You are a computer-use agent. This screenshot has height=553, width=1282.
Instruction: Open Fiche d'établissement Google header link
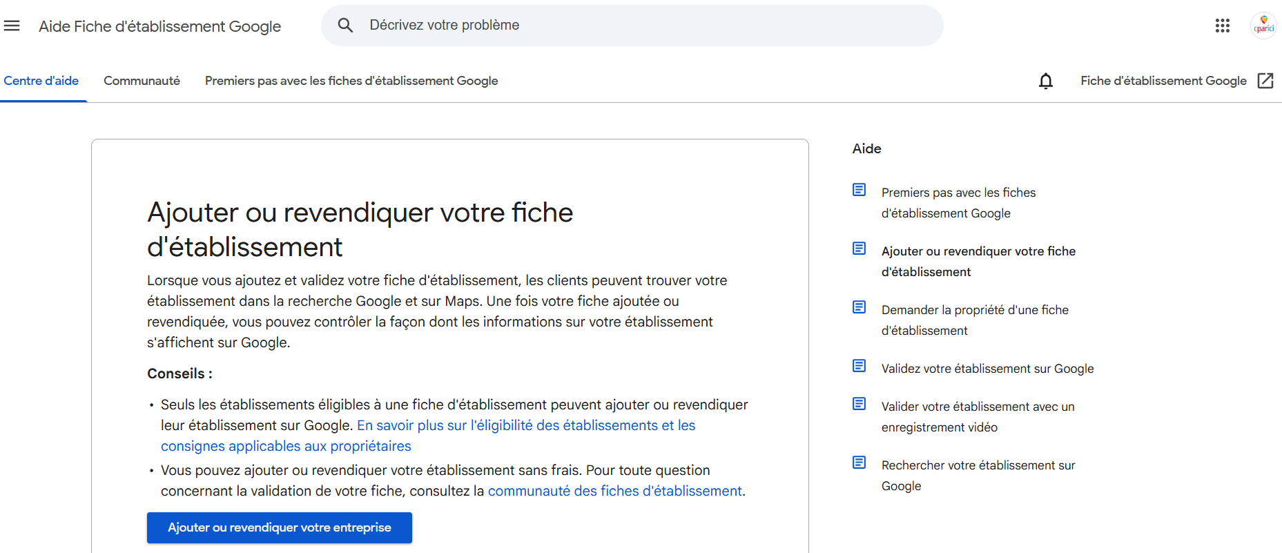tap(1163, 81)
